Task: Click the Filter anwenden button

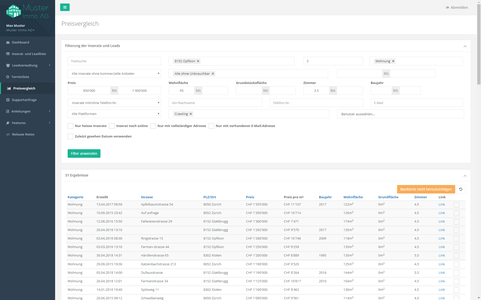Action: (84, 153)
